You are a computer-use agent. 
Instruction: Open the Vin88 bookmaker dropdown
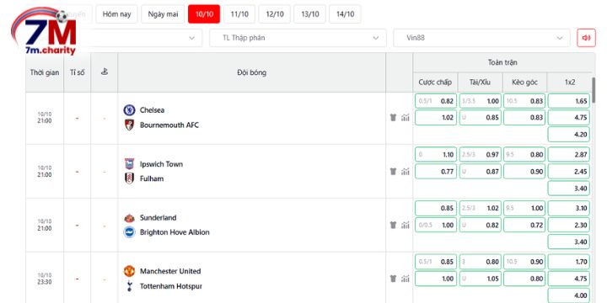[x=481, y=38]
